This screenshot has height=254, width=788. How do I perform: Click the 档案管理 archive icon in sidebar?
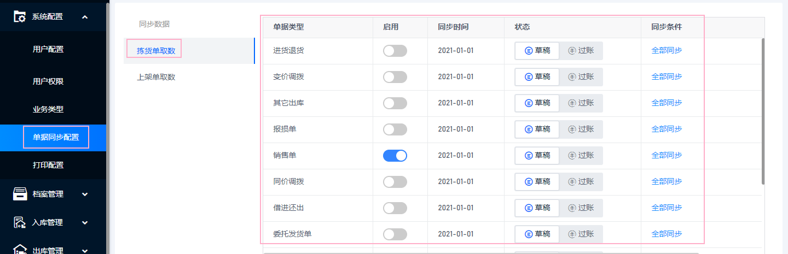tap(20, 194)
